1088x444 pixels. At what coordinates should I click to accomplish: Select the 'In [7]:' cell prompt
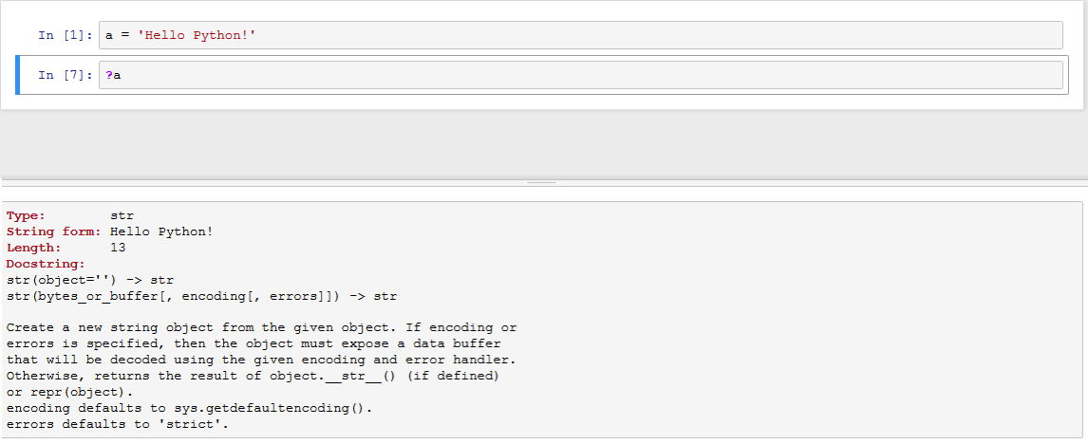coord(66,75)
